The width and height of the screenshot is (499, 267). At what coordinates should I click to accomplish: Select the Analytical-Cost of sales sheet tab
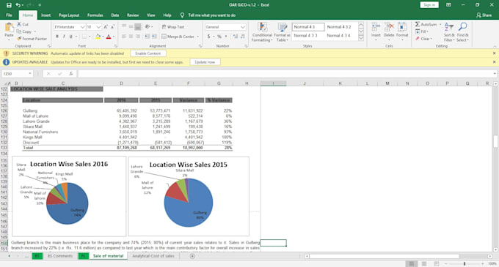point(153,256)
